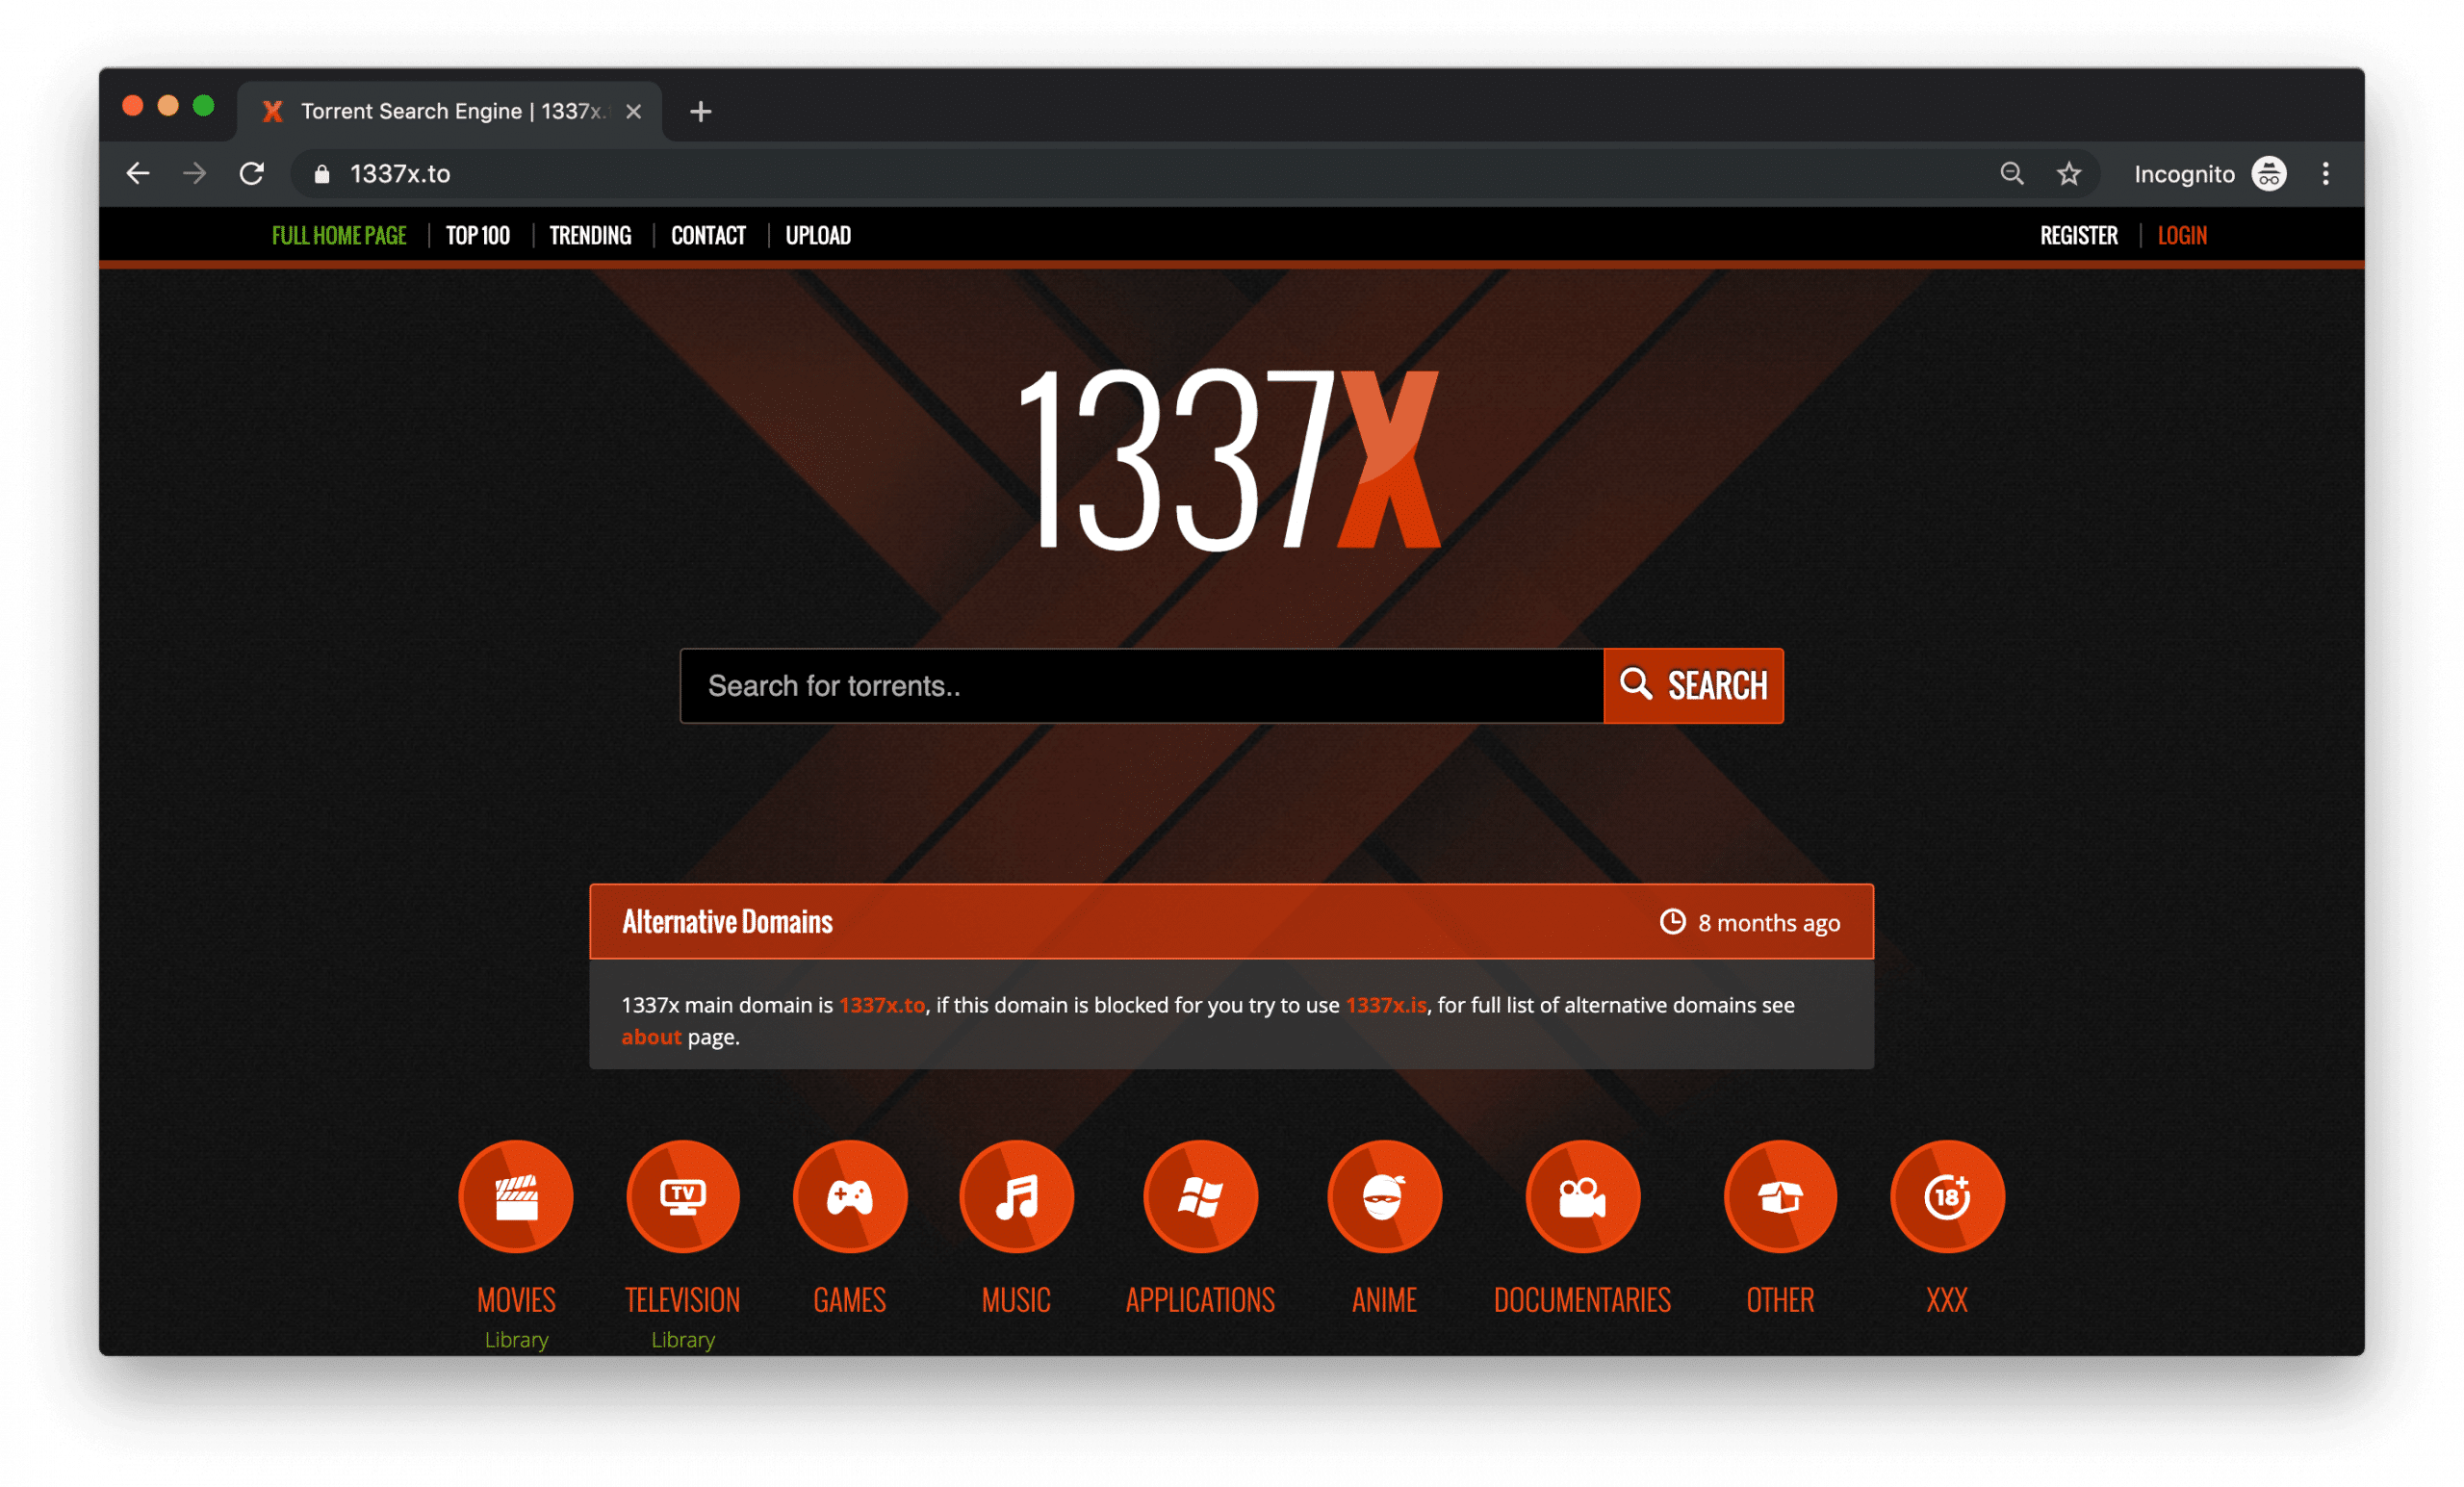The width and height of the screenshot is (2464, 1487).
Task: Focus the Search for torrents field
Action: point(1142,686)
